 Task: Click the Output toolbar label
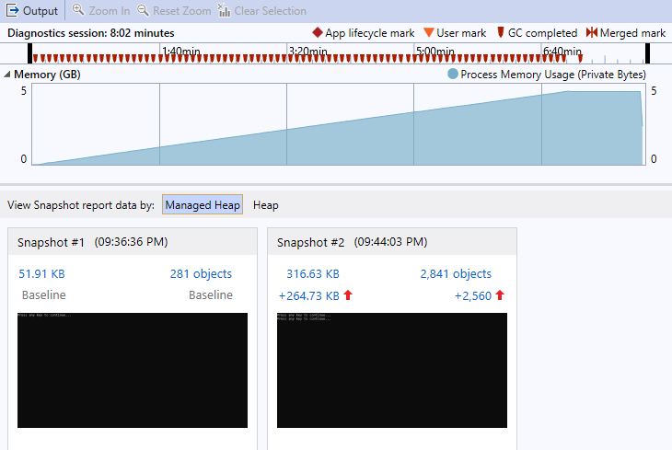(41, 11)
